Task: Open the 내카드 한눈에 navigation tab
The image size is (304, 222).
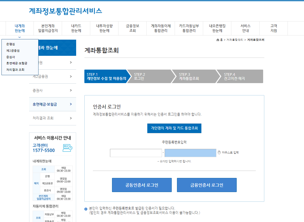Action: (76, 28)
